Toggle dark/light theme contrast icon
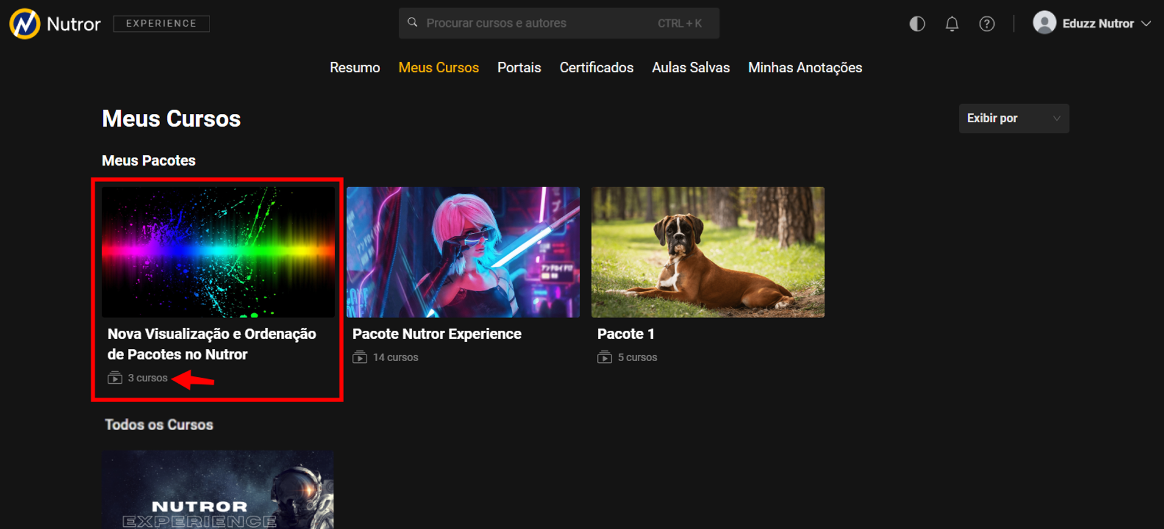1164x529 pixels. 917,24
